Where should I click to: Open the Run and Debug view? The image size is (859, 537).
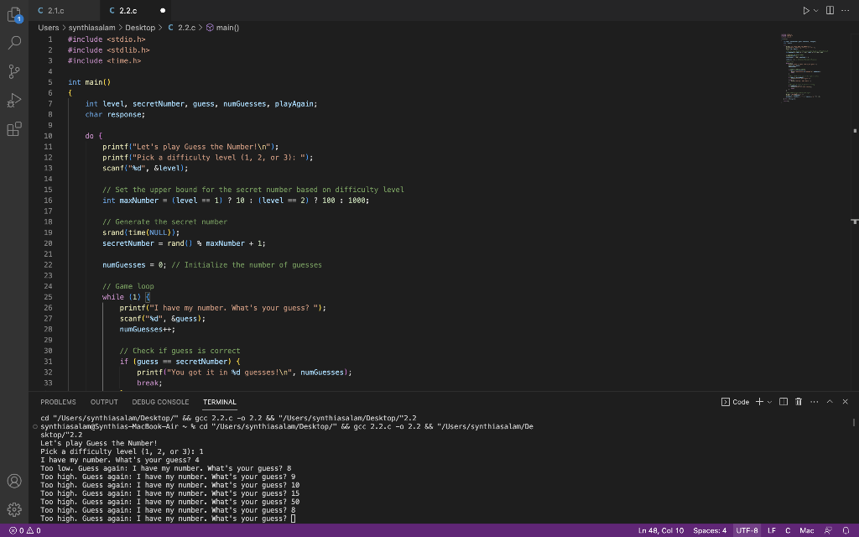pyautogui.click(x=13, y=101)
